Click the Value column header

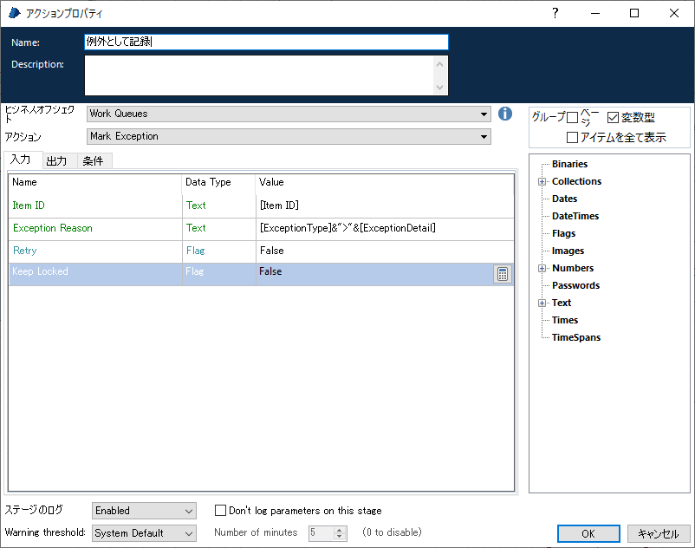(x=385, y=182)
